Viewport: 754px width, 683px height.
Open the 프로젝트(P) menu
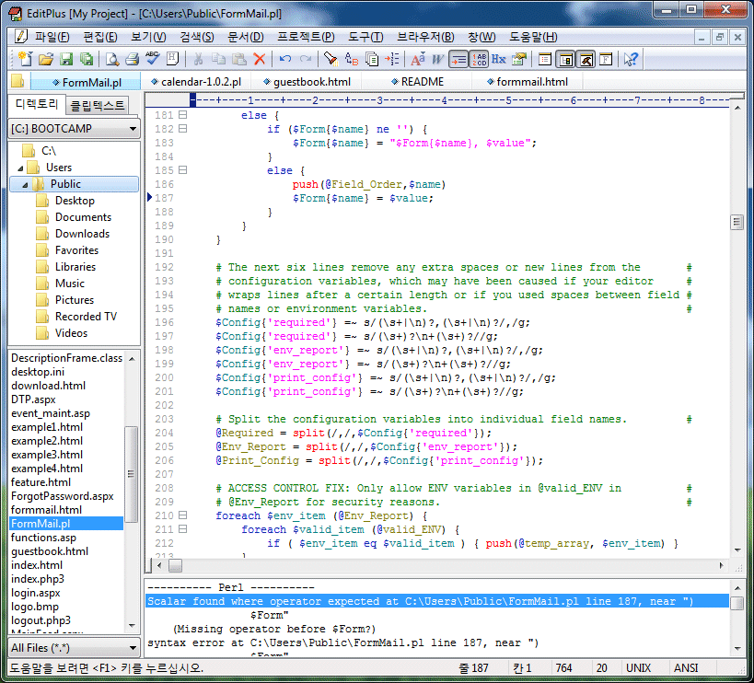[306, 37]
